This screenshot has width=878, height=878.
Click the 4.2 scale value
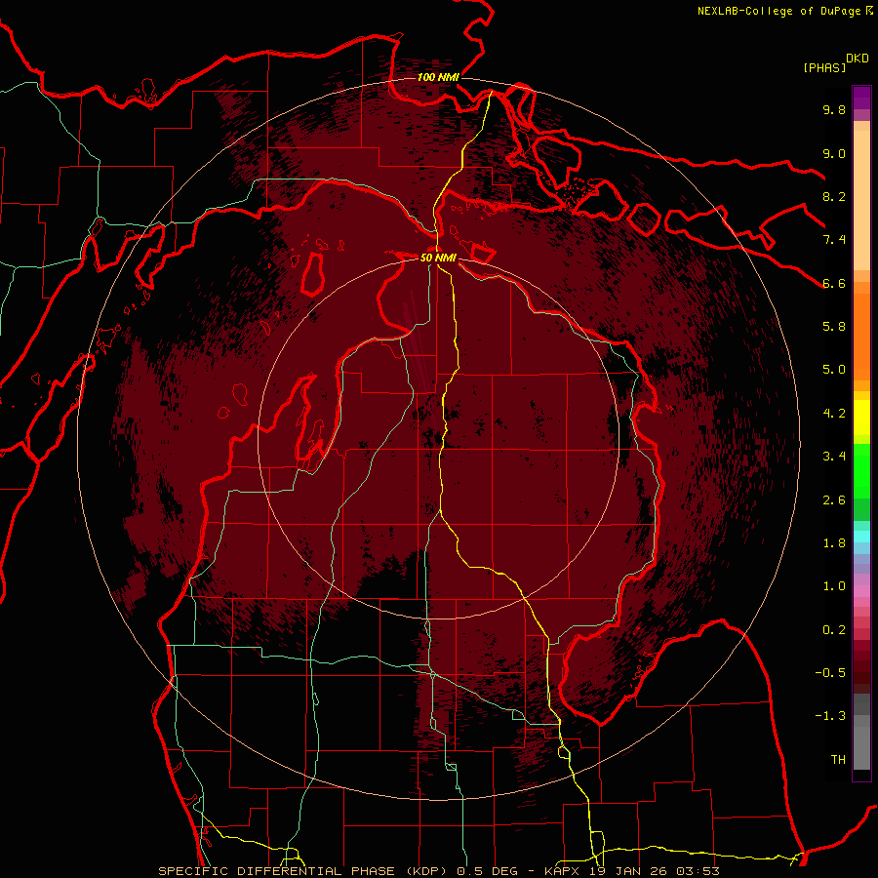834,414
